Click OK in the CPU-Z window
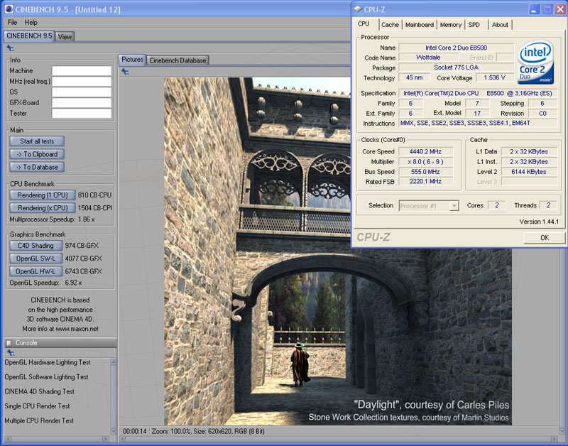Viewport: 568px width, 446px height. click(x=544, y=238)
